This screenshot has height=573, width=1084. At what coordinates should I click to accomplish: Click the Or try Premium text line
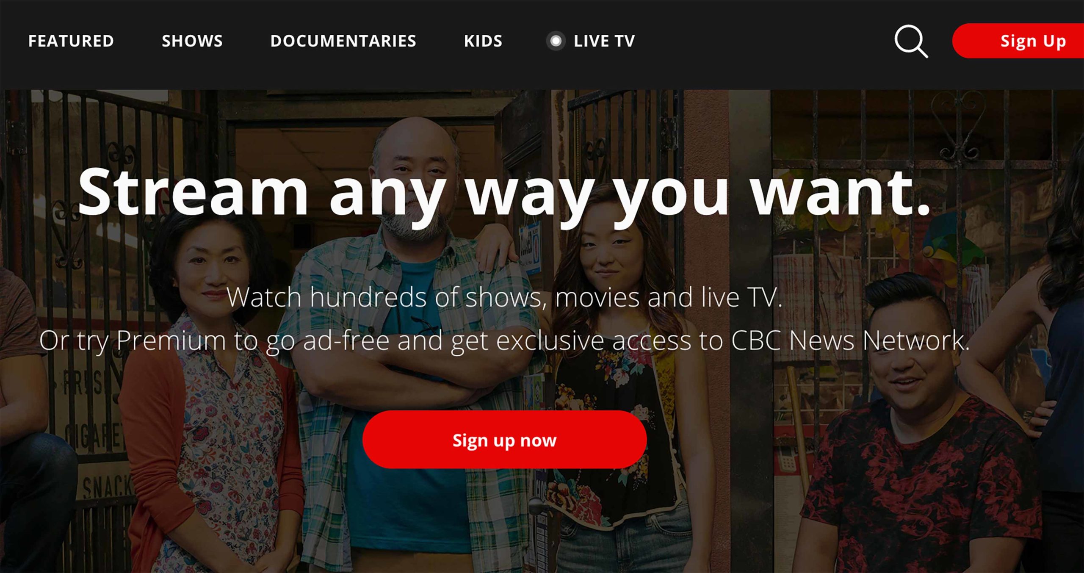504,341
